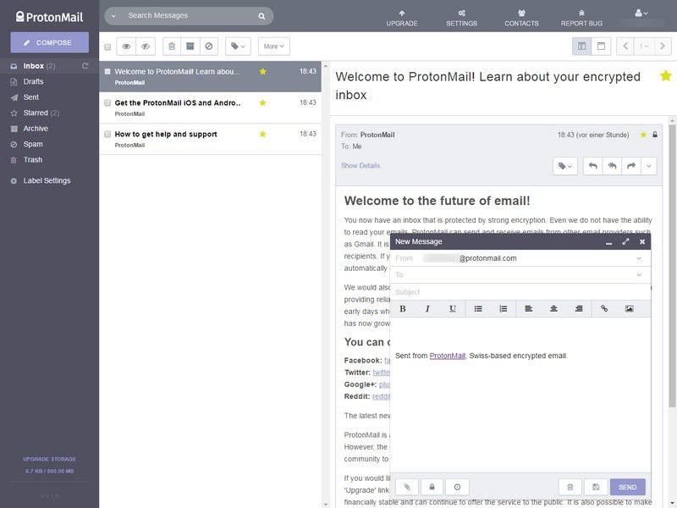Move to trash via toolbar icon
Image resolution: width=677 pixels, height=508 pixels.
(x=172, y=47)
